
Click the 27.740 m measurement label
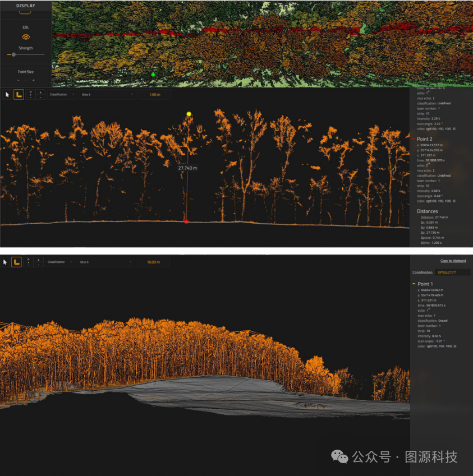click(x=187, y=168)
